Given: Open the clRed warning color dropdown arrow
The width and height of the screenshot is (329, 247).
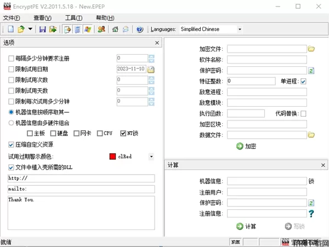Looking at the screenshot, I should (x=151, y=157).
